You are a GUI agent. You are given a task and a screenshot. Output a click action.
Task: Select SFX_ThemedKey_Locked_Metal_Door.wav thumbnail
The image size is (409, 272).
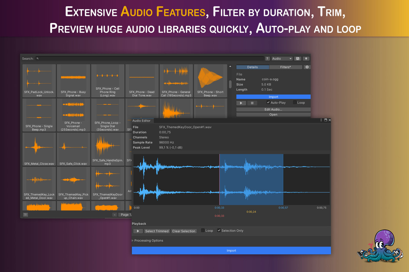point(39,183)
